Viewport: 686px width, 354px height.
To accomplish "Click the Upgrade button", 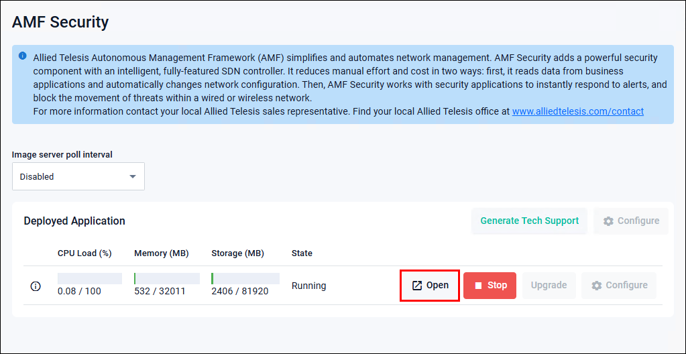I will (x=549, y=286).
